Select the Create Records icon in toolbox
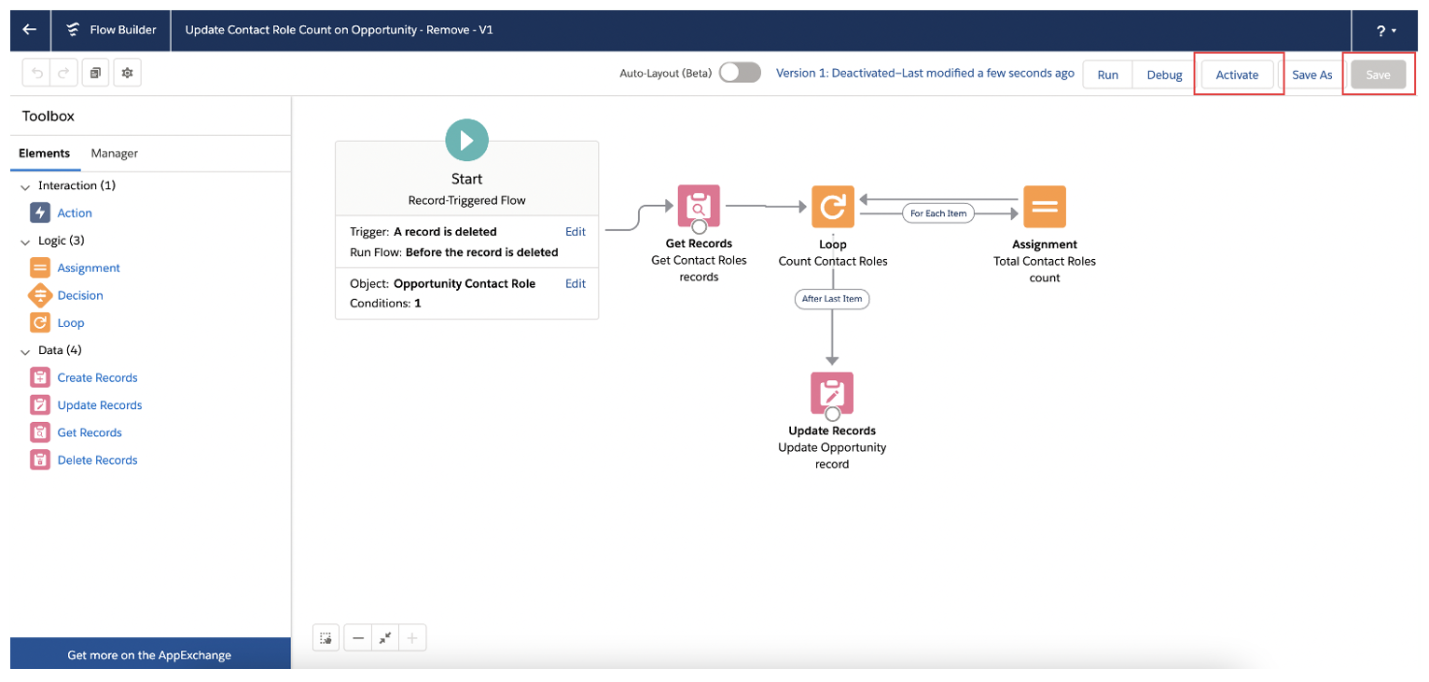 40,377
